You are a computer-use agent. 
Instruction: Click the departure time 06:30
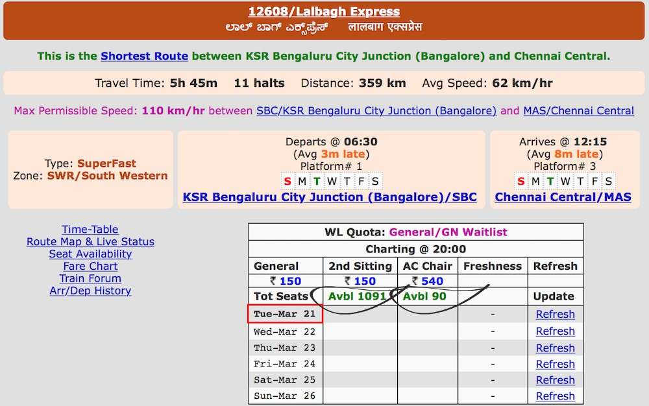(360, 142)
